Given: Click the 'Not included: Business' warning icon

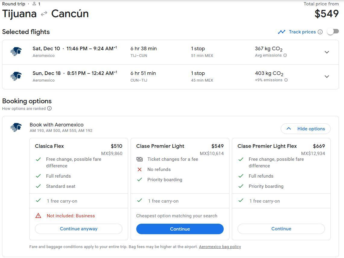Looking at the screenshot, I should tap(38, 216).
